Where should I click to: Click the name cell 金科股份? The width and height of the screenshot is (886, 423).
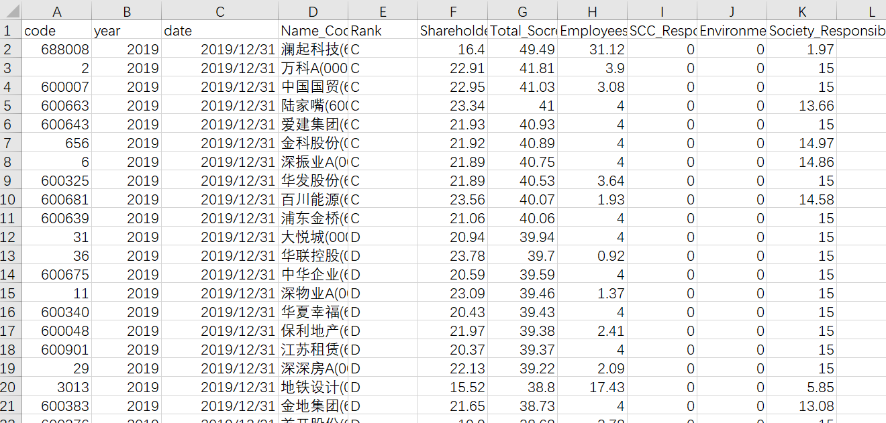[313, 143]
